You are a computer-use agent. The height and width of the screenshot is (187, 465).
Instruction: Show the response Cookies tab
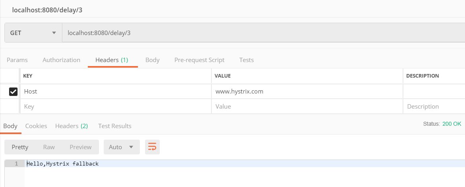pyautogui.click(x=36, y=126)
